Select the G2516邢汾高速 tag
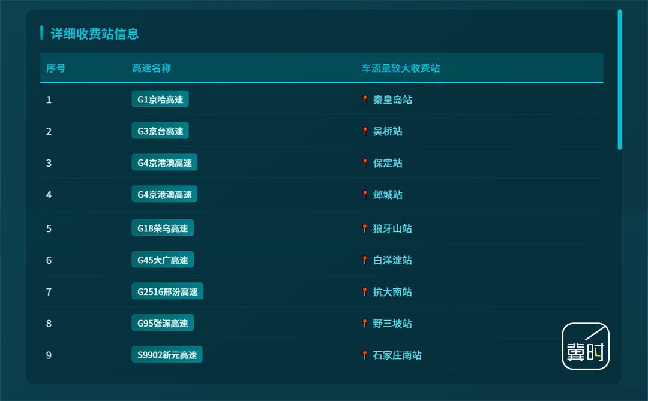648x401 pixels. point(167,291)
